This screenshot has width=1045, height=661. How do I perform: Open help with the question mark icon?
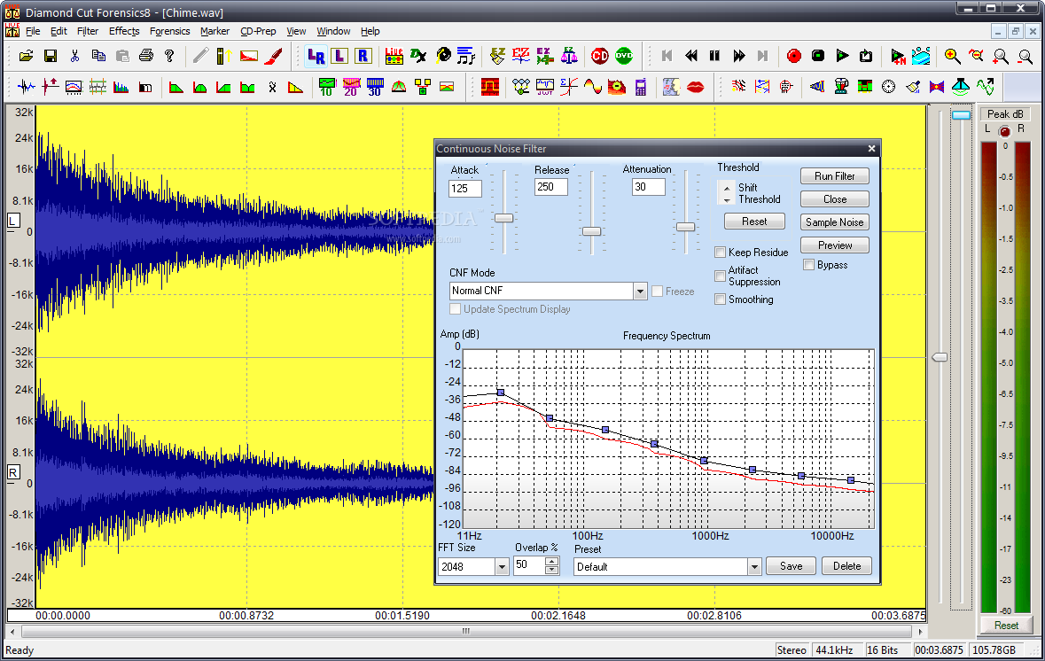169,56
